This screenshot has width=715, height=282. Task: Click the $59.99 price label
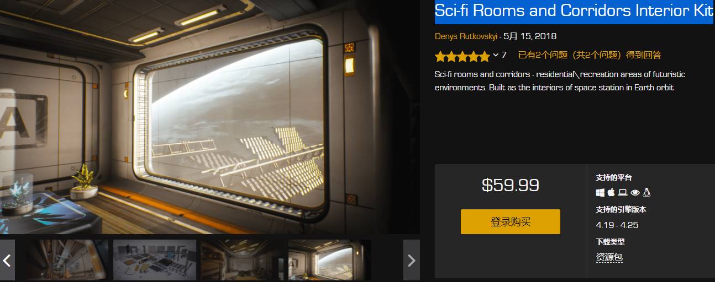coord(511,185)
